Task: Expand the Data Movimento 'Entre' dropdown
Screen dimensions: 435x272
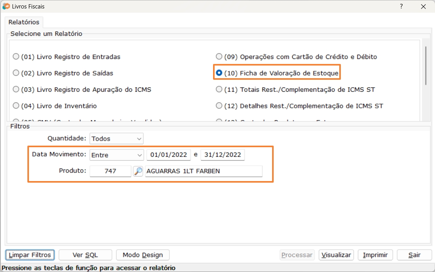Action: [x=116, y=155]
